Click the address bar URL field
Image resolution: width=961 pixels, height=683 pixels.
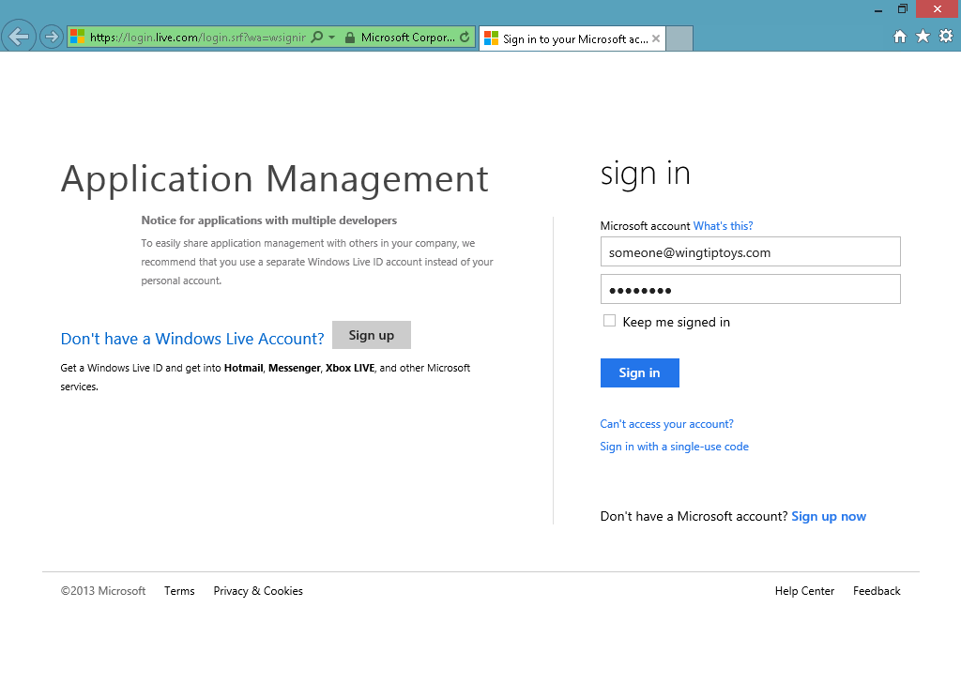197,38
